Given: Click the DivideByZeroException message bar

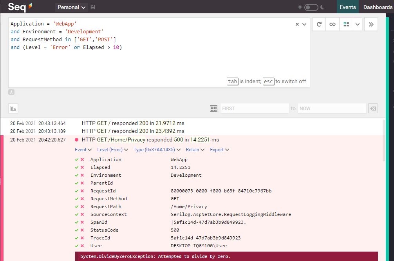Looking at the screenshot, I should (x=226, y=256).
